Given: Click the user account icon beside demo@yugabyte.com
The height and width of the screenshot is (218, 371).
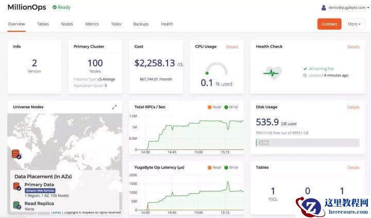Looking at the screenshot, I should pos(324,8).
